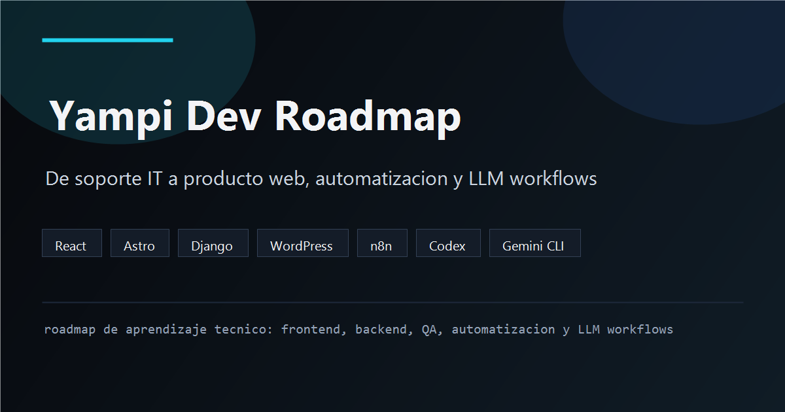Select the Astro tag
Viewport: 785px width, 412px height.
point(140,243)
